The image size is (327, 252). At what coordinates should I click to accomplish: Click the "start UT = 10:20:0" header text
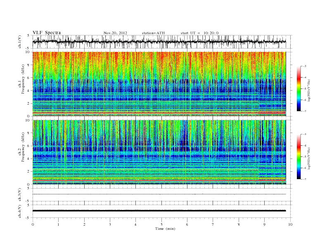[x=199, y=33]
